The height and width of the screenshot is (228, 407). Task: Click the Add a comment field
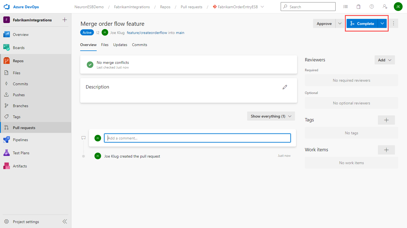(x=197, y=138)
